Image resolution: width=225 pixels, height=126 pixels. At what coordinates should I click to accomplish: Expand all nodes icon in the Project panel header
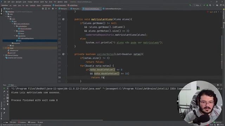click(x=46, y=9)
